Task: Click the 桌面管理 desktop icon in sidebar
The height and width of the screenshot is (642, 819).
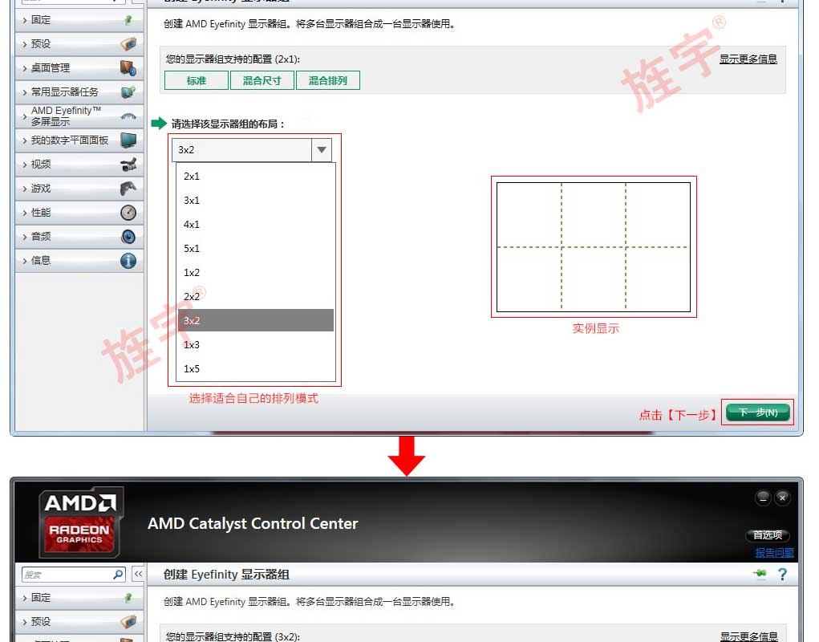Action: tap(128, 68)
